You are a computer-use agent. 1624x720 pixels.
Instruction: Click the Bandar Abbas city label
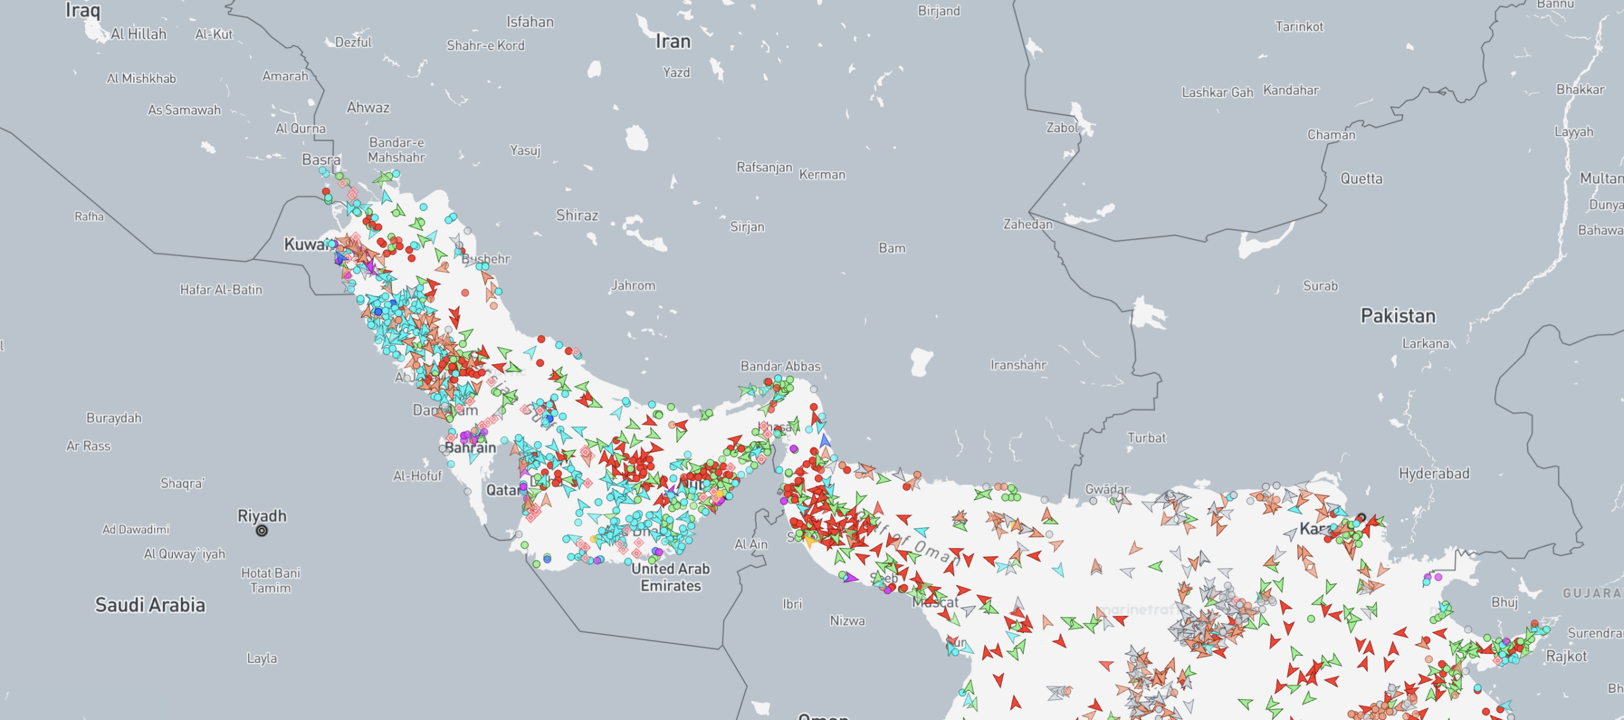pos(780,366)
